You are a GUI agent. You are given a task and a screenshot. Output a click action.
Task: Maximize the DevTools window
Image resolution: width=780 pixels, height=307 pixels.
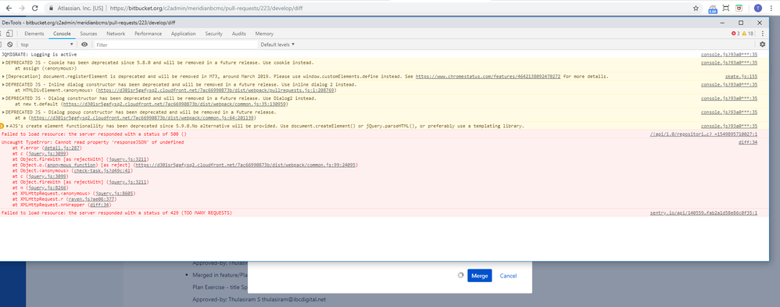pos(741,23)
